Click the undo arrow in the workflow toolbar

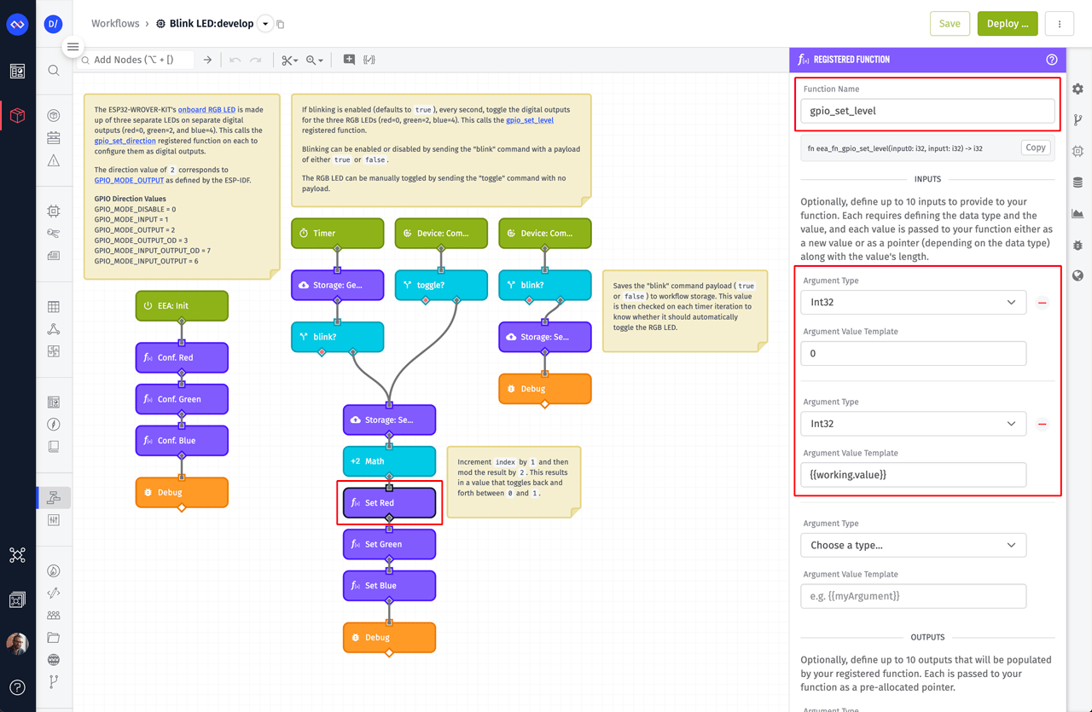tap(235, 60)
